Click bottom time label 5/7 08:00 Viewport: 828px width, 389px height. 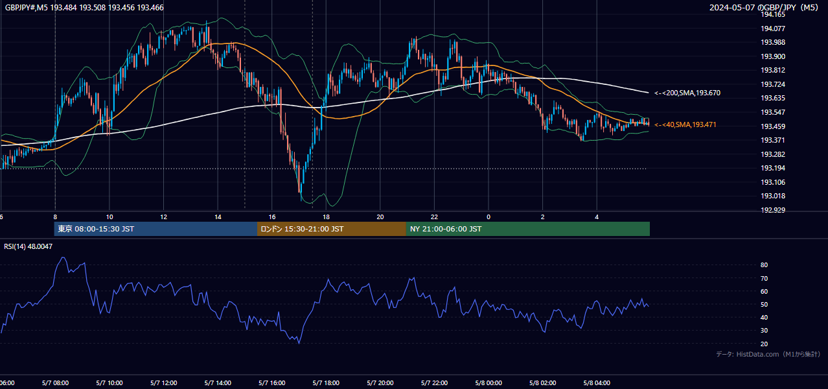[54, 383]
